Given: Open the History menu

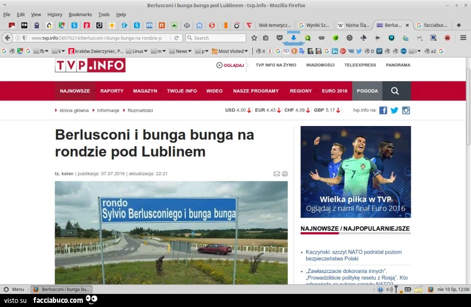Looking at the screenshot, I should pos(54,15).
